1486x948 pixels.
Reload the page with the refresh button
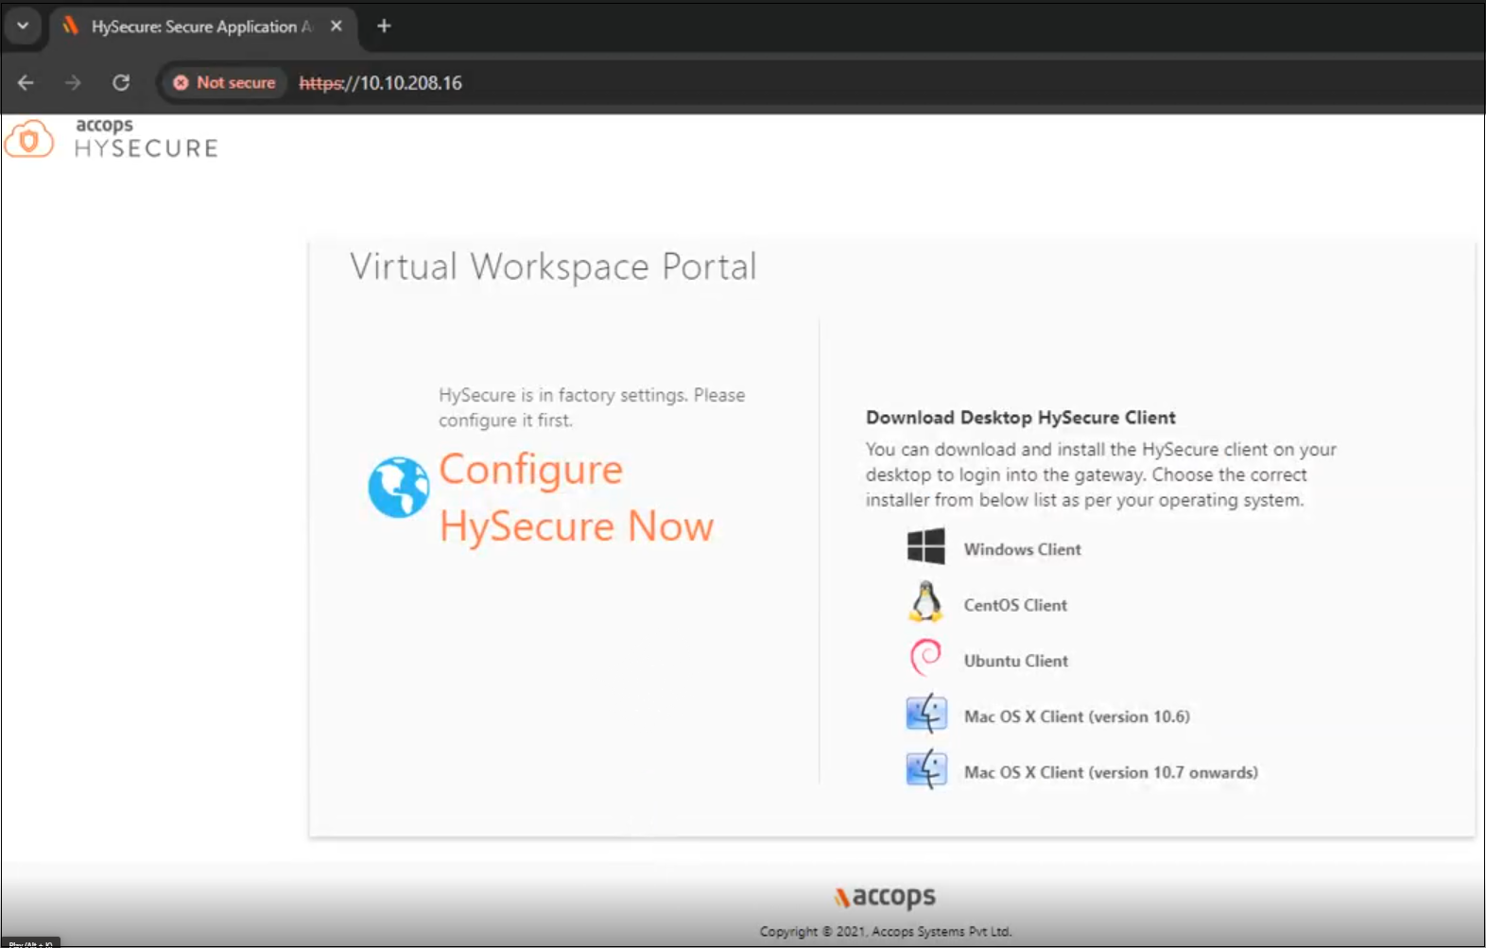[x=121, y=83]
